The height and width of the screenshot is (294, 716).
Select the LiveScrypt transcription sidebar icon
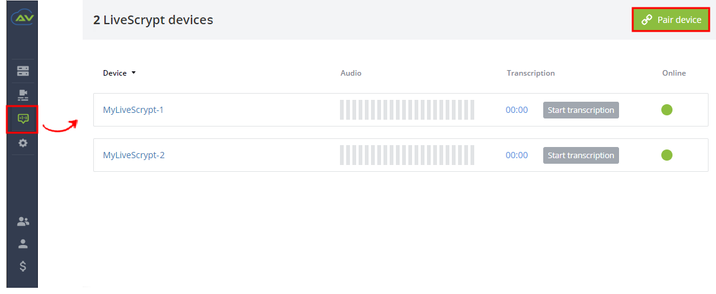click(x=22, y=119)
